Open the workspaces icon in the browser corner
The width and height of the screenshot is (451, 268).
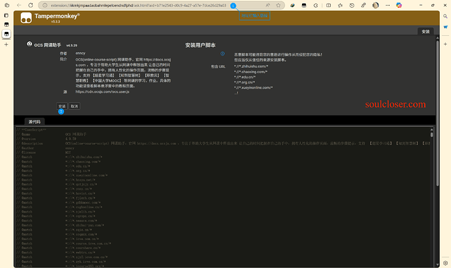pyautogui.click(x=7, y=5)
